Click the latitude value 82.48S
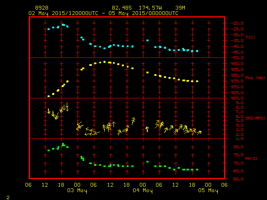Image resolution: width=267 pixels, height=200 pixels. tap(120, 8)
